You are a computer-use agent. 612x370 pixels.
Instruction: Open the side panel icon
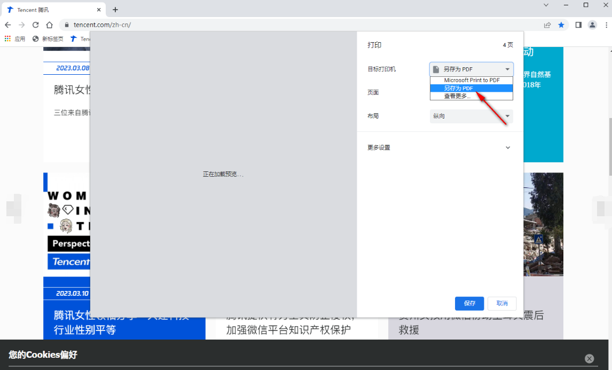point(578,25)
